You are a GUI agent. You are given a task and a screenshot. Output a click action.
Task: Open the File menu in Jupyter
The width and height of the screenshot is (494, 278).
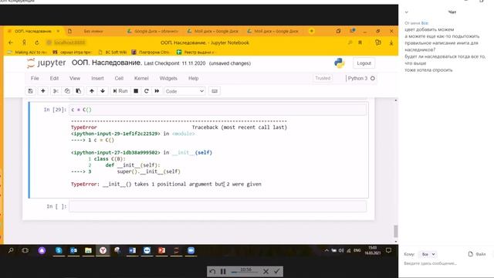[35, 78]
